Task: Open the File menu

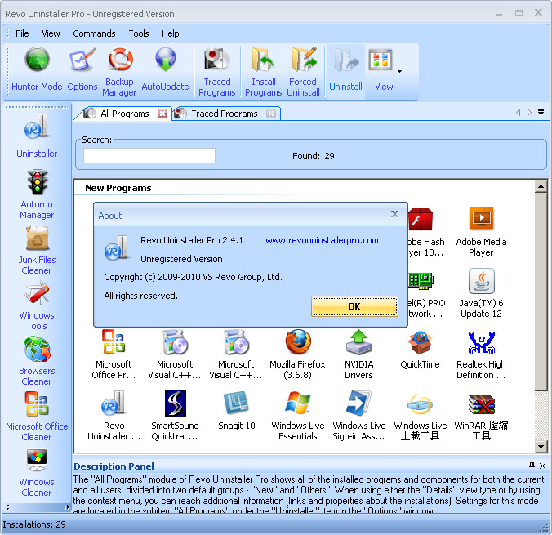Action: [x=22, y=33]
